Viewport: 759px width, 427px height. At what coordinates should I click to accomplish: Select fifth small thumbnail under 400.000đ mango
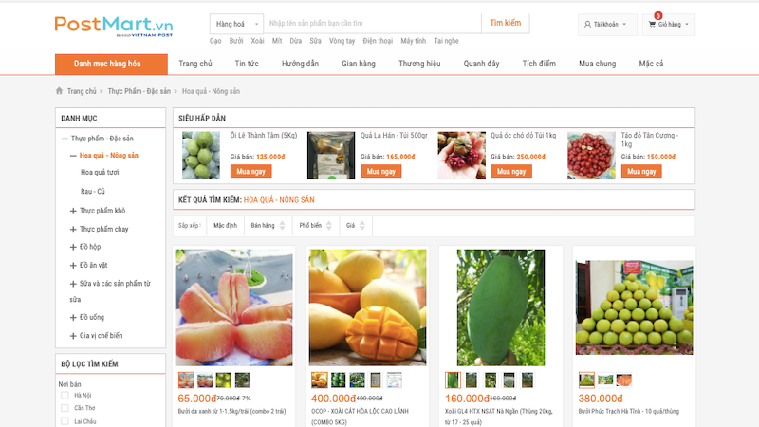(395, 381)
